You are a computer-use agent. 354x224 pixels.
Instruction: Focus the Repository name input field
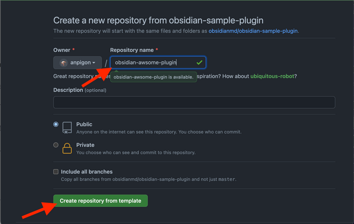158,62
